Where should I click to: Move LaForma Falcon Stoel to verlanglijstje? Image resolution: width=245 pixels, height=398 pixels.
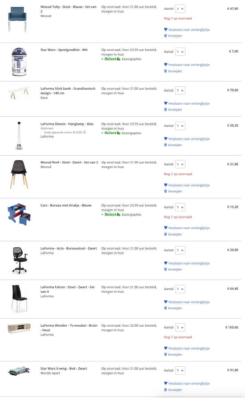coord(189,302)
